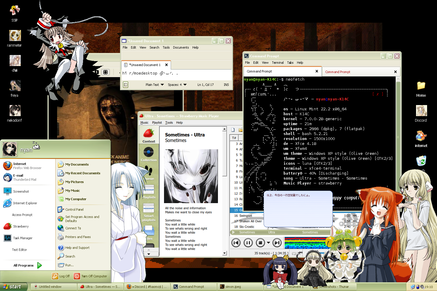Open the rainmeter desktop icon
This screenshot has height=291, width=437.
click(15, 38)
